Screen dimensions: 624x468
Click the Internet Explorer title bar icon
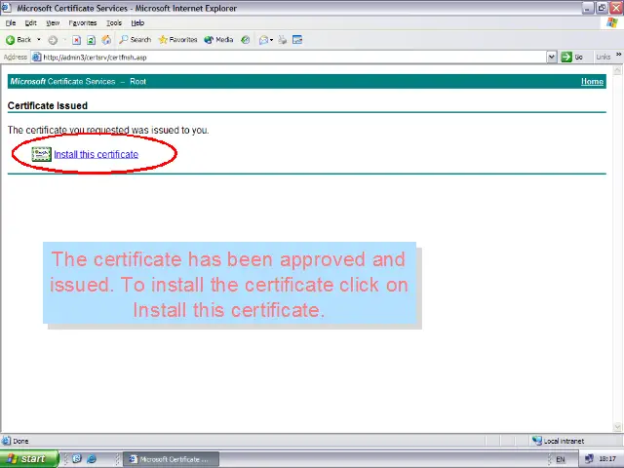pos(7,8)
